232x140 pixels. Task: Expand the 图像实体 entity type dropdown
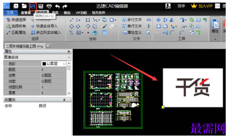click(x=69, y=57)
